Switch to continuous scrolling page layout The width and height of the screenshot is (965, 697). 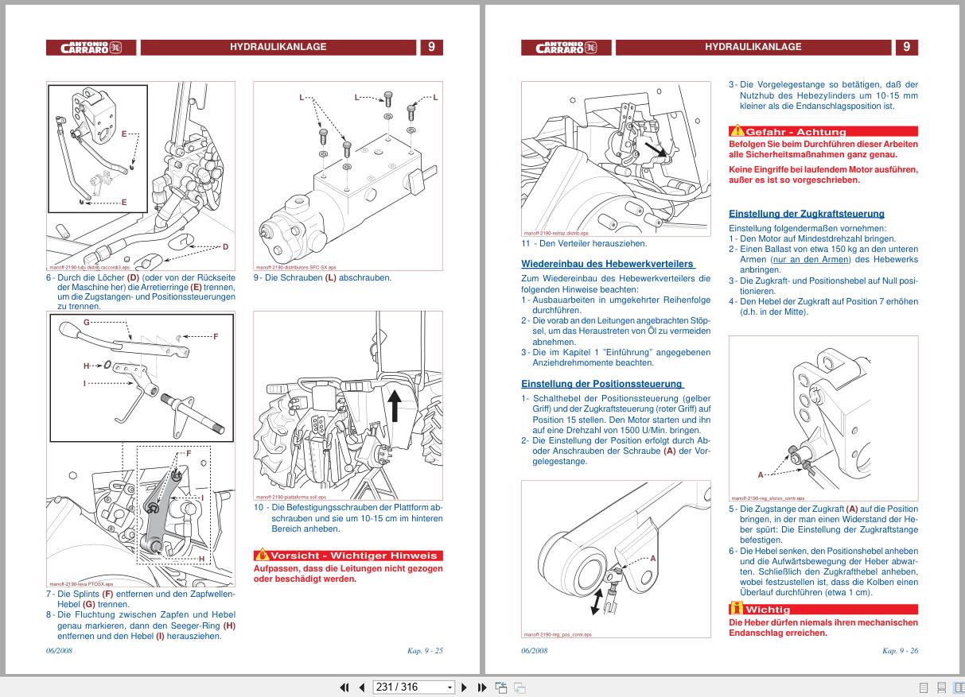pos(941,687)
